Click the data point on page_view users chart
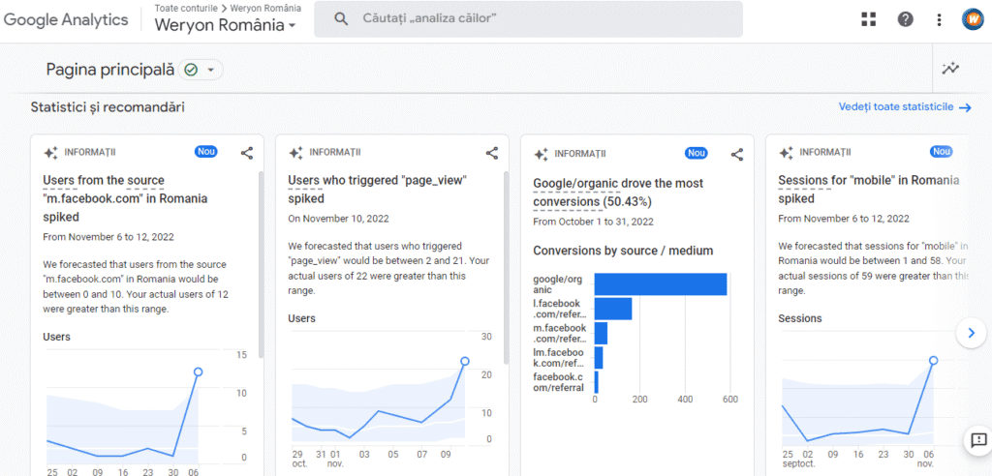Screen dimensions: 992x476 click(x=465, y=361)
